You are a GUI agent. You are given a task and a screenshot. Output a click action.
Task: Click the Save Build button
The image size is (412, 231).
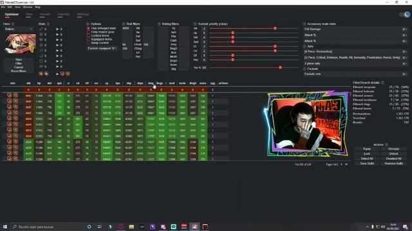tap(367, 164)
